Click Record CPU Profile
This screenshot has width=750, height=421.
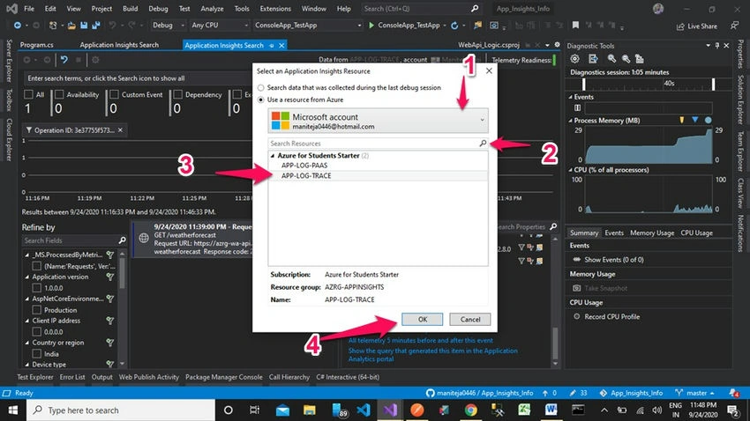click(606, 316)
